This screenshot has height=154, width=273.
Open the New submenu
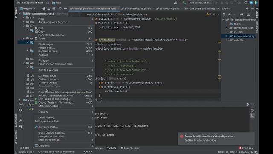point(64,19)
